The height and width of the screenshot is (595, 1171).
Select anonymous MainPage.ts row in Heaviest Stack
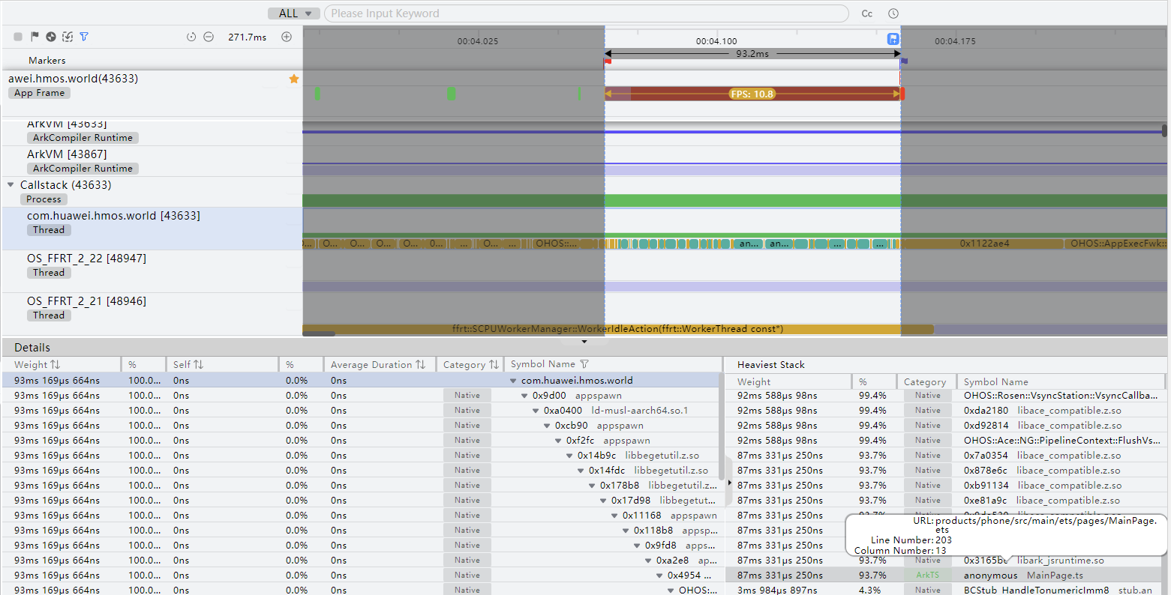(946, 576)
